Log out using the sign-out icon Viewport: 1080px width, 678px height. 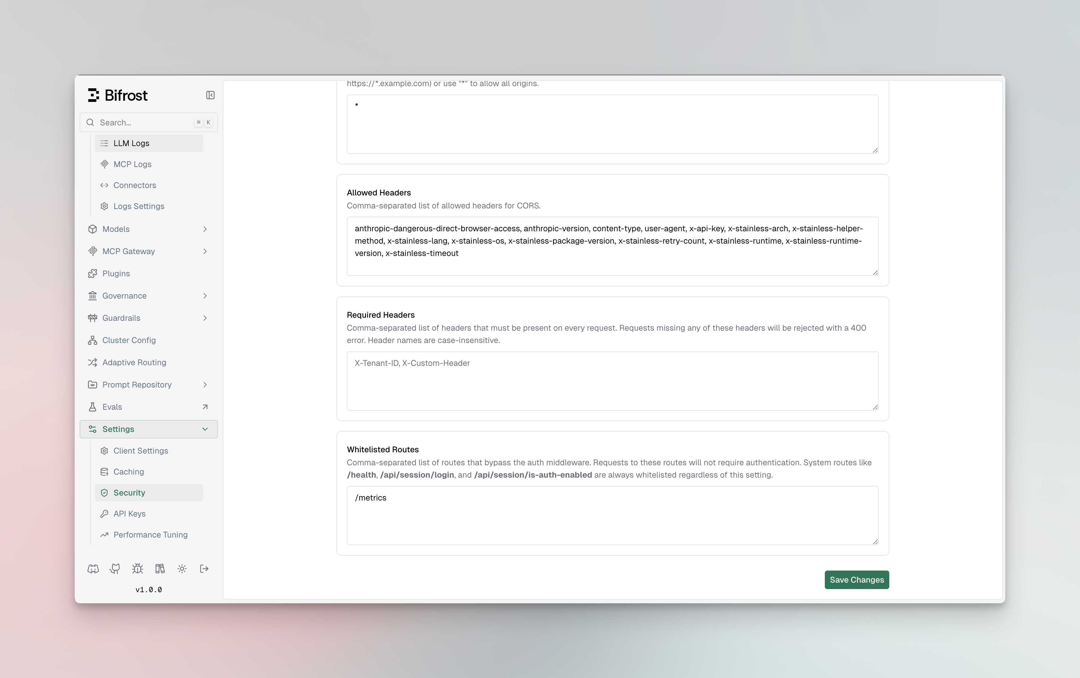click(x=204, y=568)
